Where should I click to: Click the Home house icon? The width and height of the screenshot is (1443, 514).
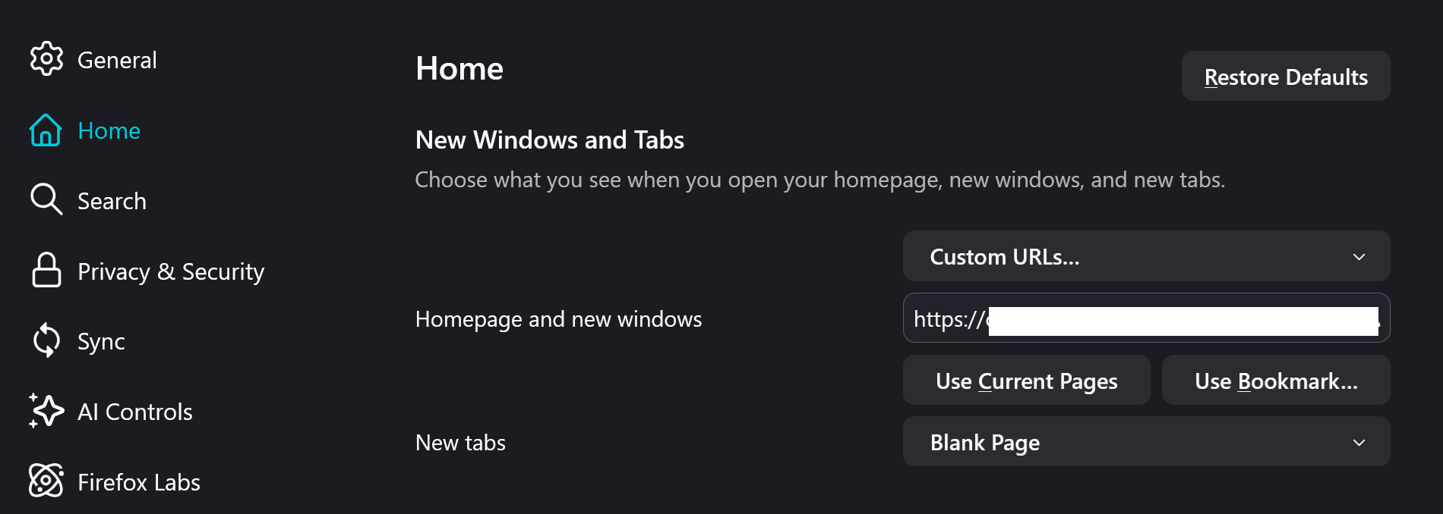coord(46,130)
